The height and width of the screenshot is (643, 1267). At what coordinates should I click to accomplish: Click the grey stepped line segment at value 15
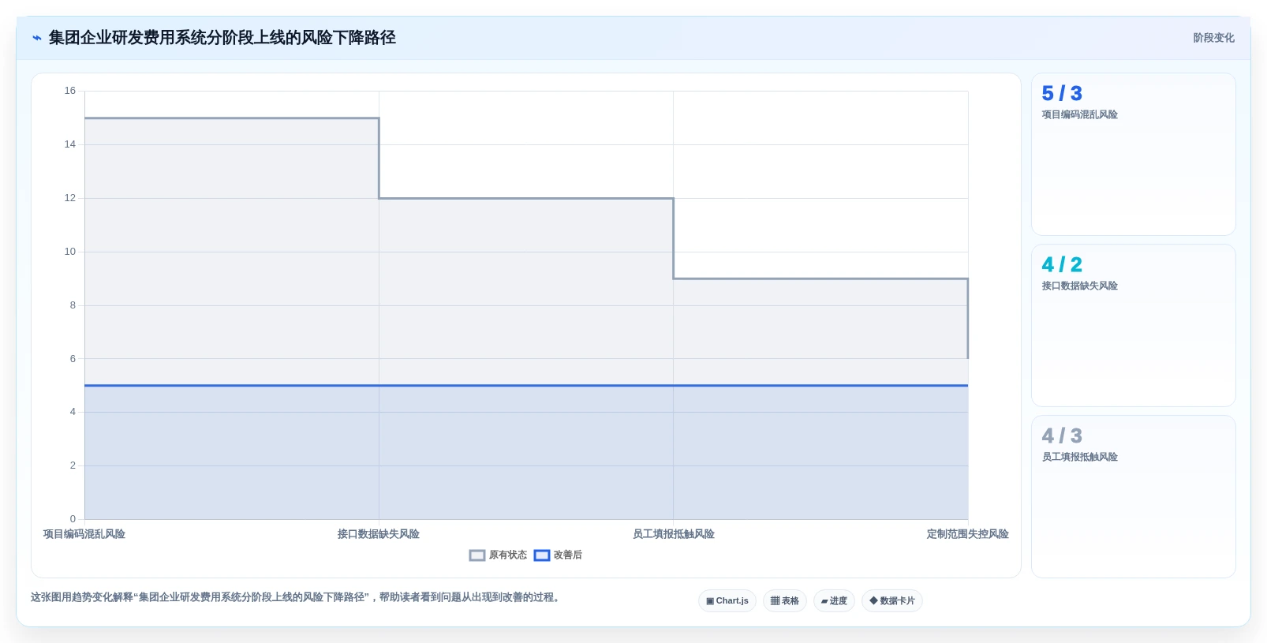(x=232, y=118)
